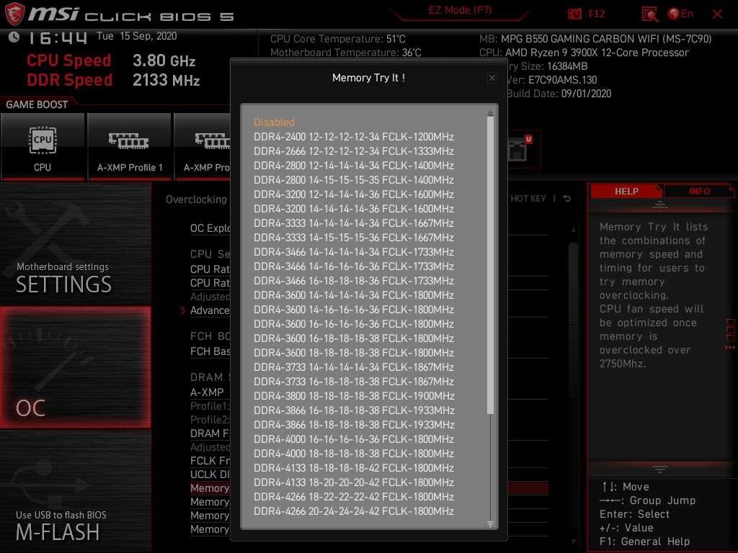Select DDR4-3333 14-15-15-15-36 FCLK-1667MHz
The height and width of the screenshot is (553, 738).
(x=353, y=238)
